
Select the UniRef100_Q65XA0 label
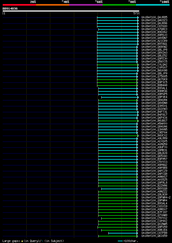pos(154,156)
